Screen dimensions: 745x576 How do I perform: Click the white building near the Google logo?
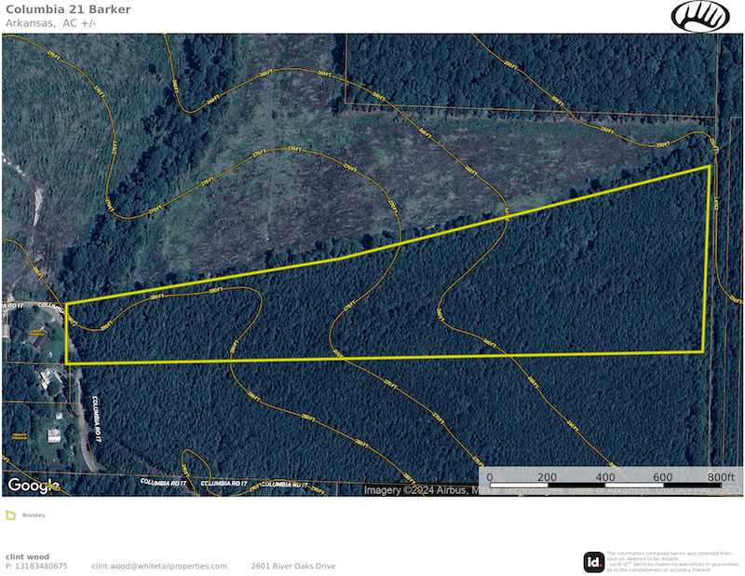(54, 435)
